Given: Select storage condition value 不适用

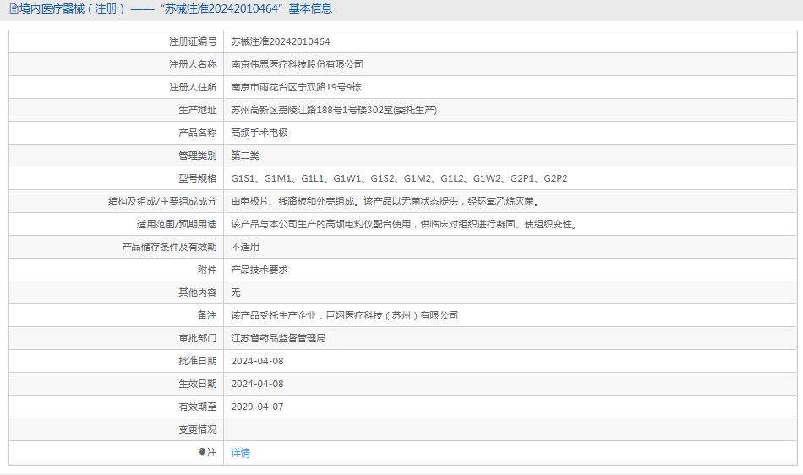Looking at the screenshot, I should click(x=245, y=248).
